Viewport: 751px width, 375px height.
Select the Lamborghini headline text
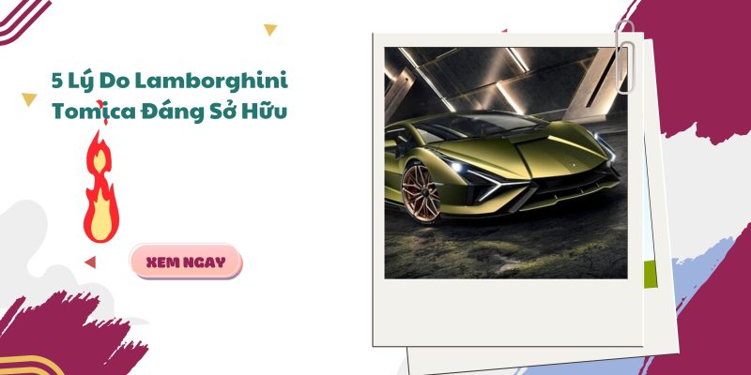coord(170,97)
